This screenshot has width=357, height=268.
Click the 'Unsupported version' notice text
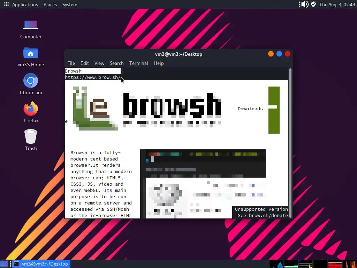coord(261,209)
